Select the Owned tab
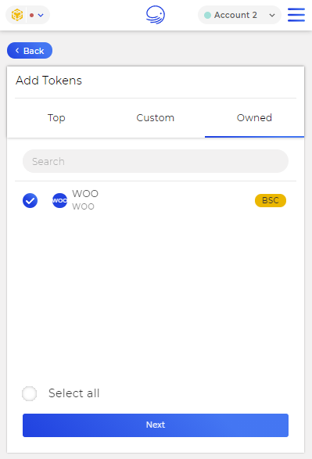Viewport: 312px width, 459px height. tap(254, 117)
